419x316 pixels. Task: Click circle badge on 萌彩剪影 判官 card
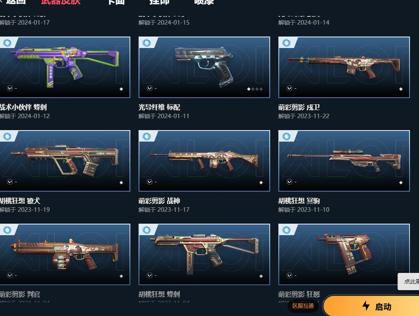coord(7,230)
